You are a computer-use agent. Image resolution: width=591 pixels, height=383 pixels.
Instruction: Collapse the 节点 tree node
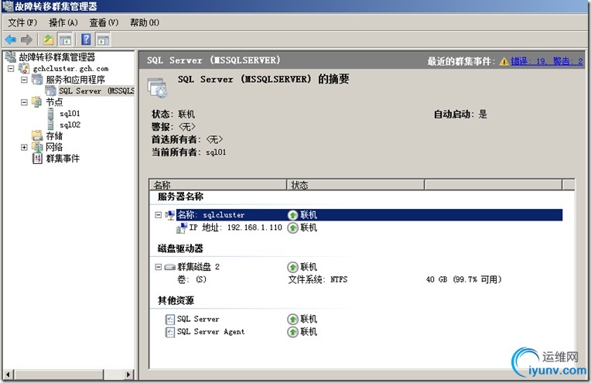pyautogui.click(x=24, y=102)
